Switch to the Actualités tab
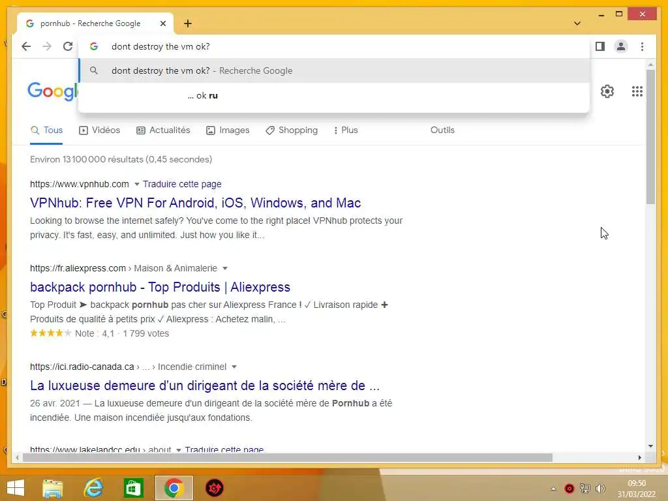668x501 pixels. (163, 130)
